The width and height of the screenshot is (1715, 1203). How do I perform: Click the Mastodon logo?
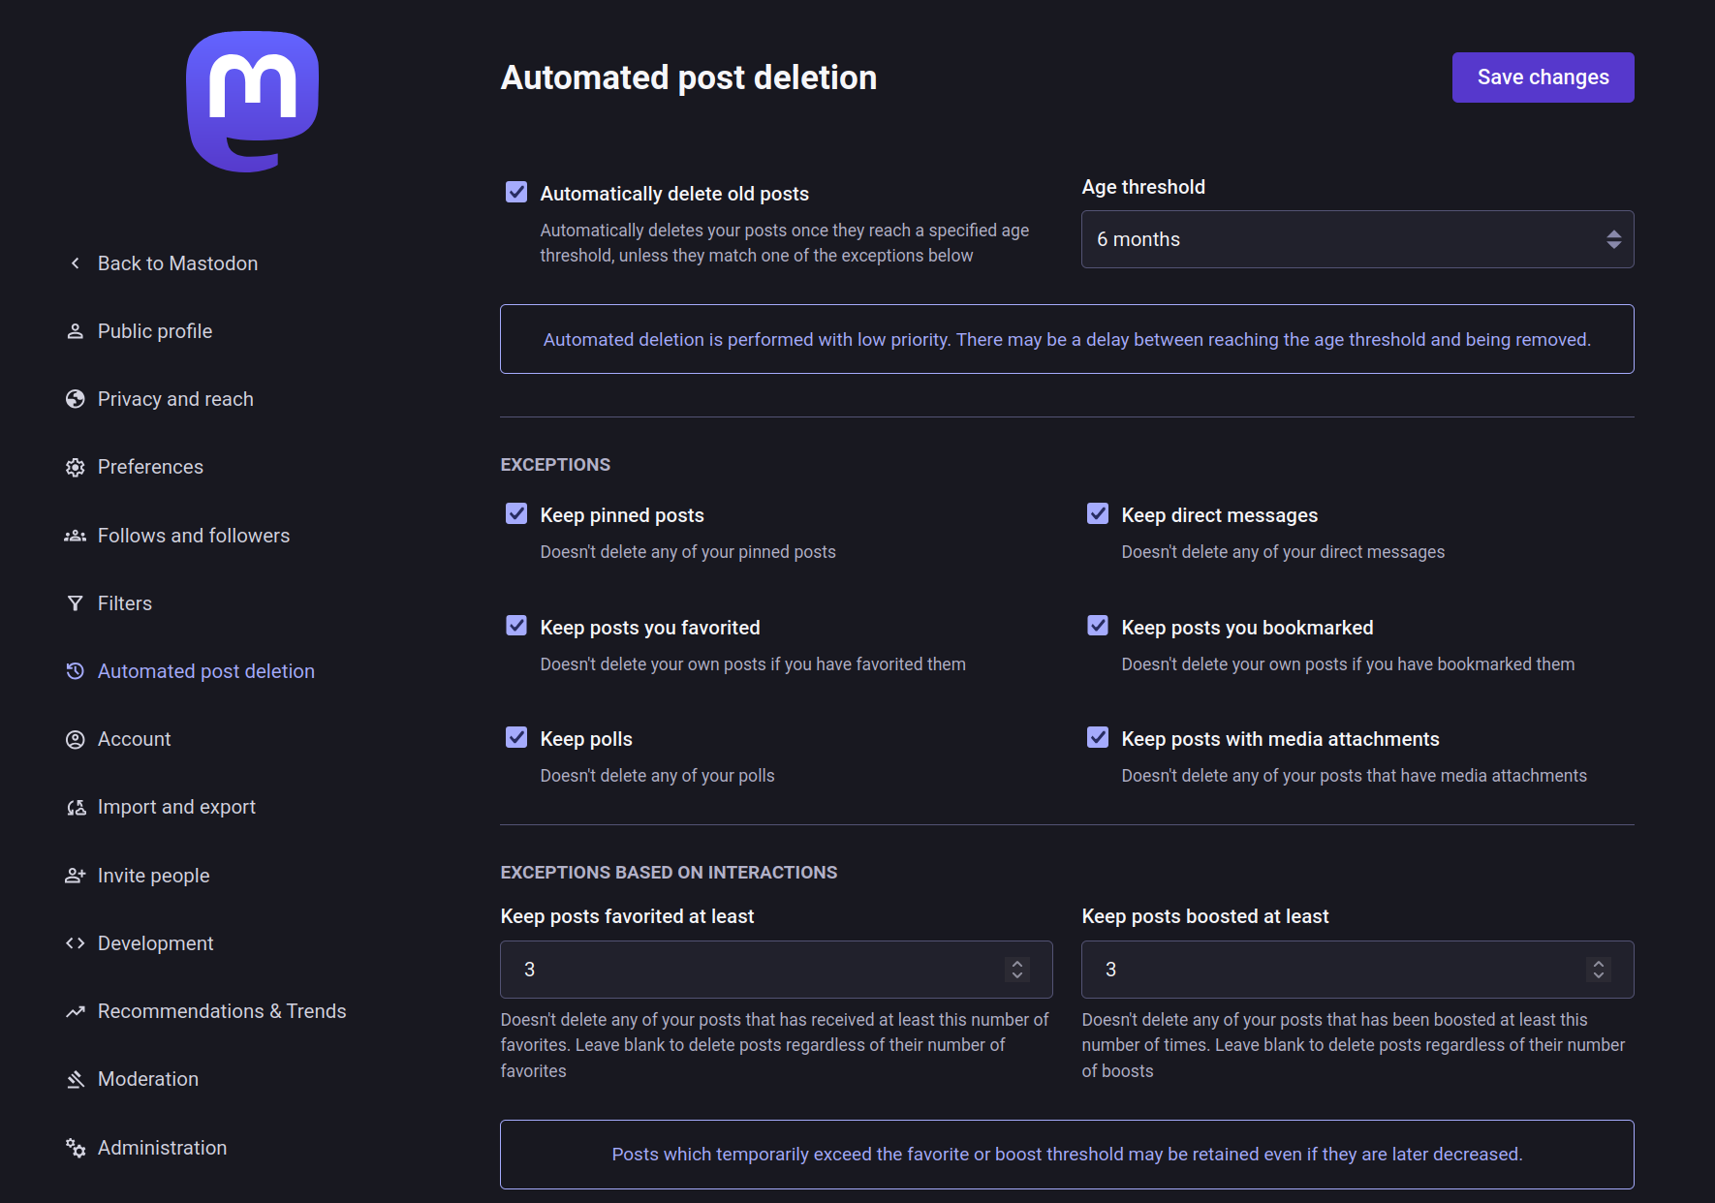(x=252, y=102)
